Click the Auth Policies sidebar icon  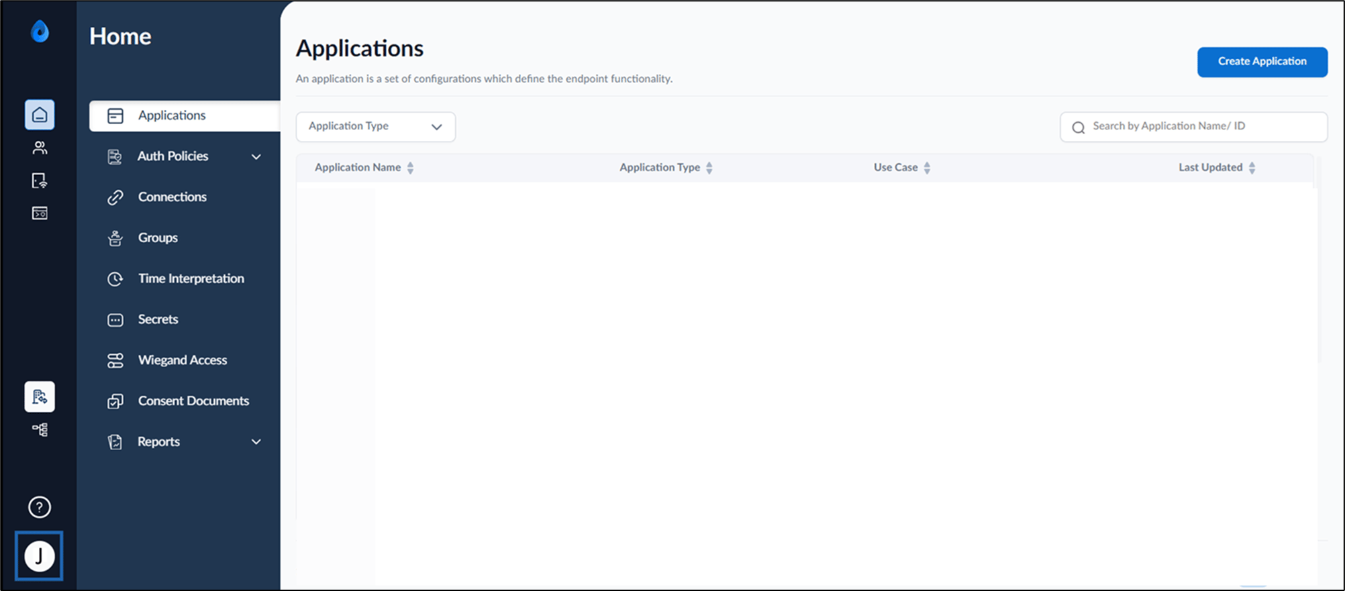point(115,156)
